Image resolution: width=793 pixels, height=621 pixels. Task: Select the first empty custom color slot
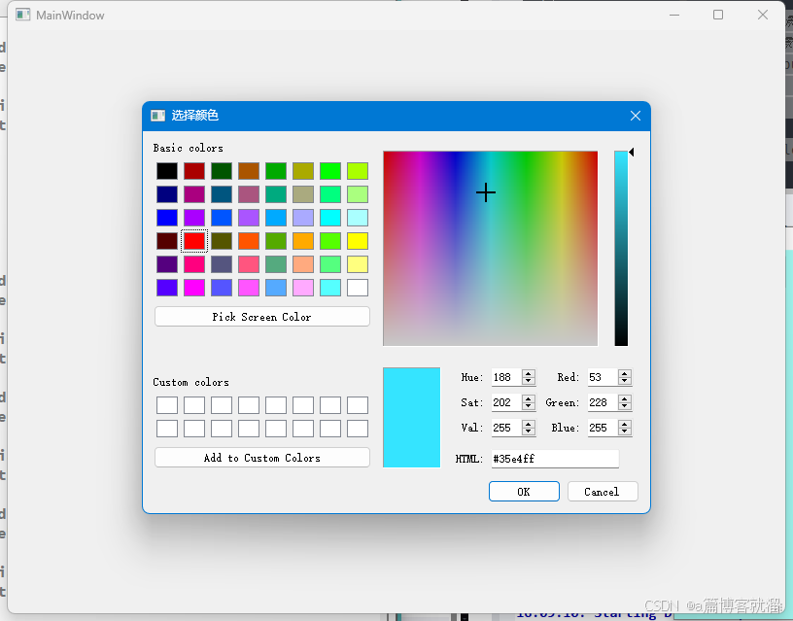[167, 405]
